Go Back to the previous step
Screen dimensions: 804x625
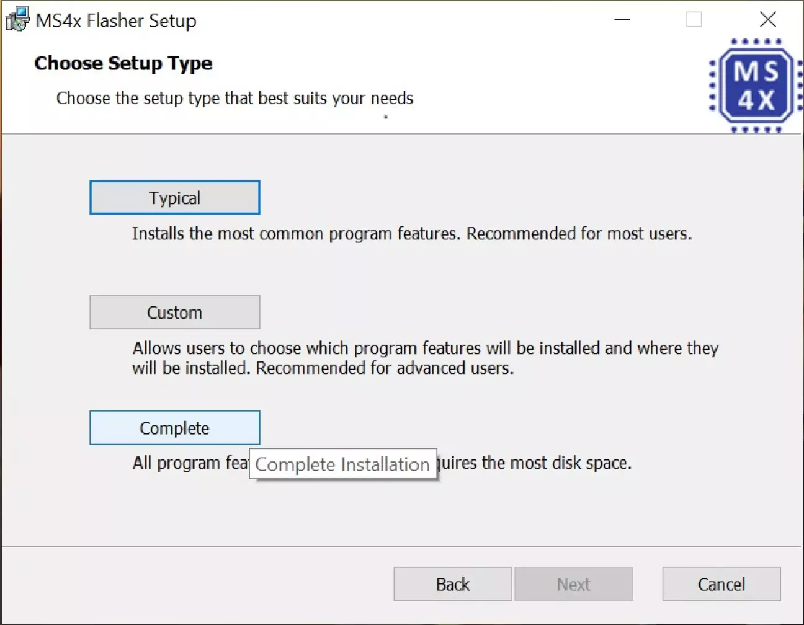coord(453,584)
